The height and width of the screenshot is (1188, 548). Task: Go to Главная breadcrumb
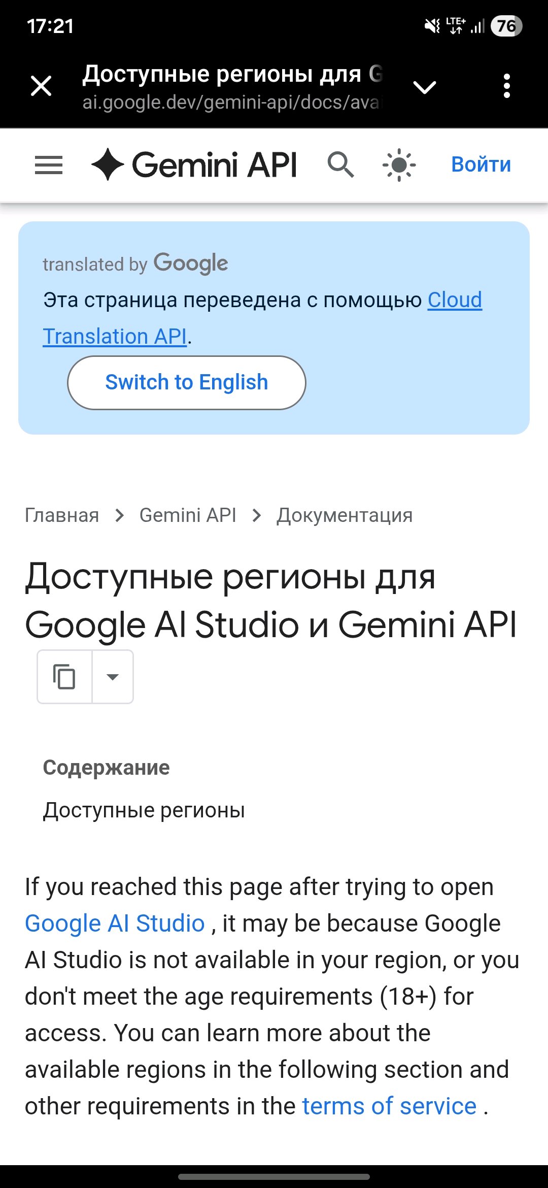click(62, 515)
